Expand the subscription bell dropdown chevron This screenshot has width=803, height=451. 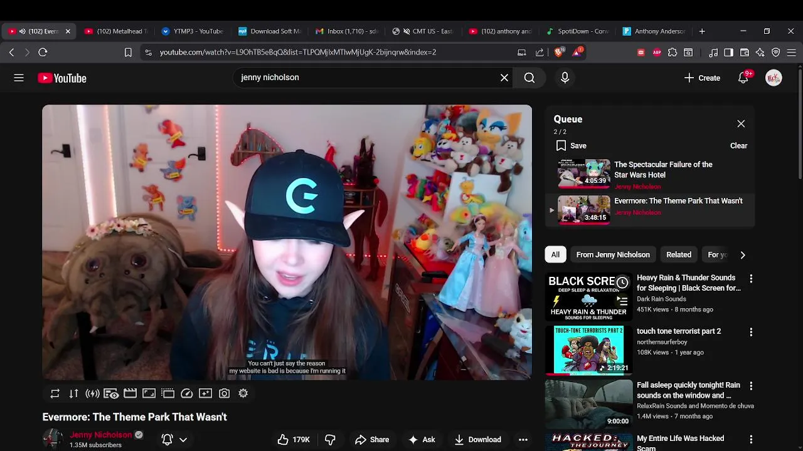pyautogui.click(x=183, y=440)
